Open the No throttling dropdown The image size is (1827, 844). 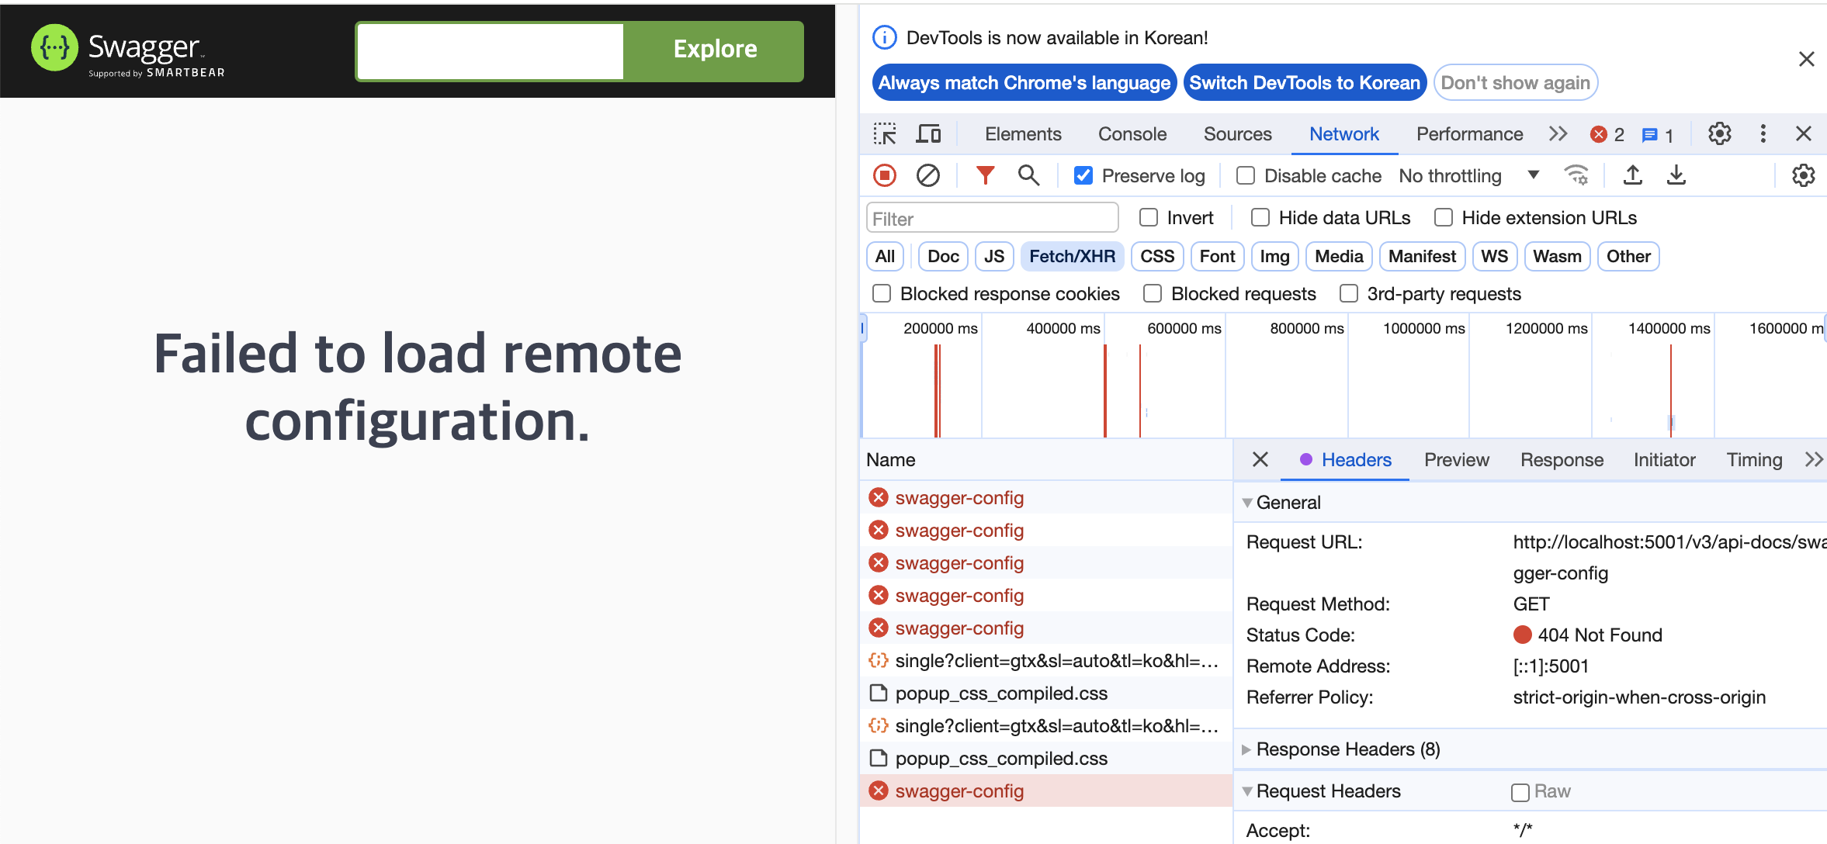(x=1468, y=176)
